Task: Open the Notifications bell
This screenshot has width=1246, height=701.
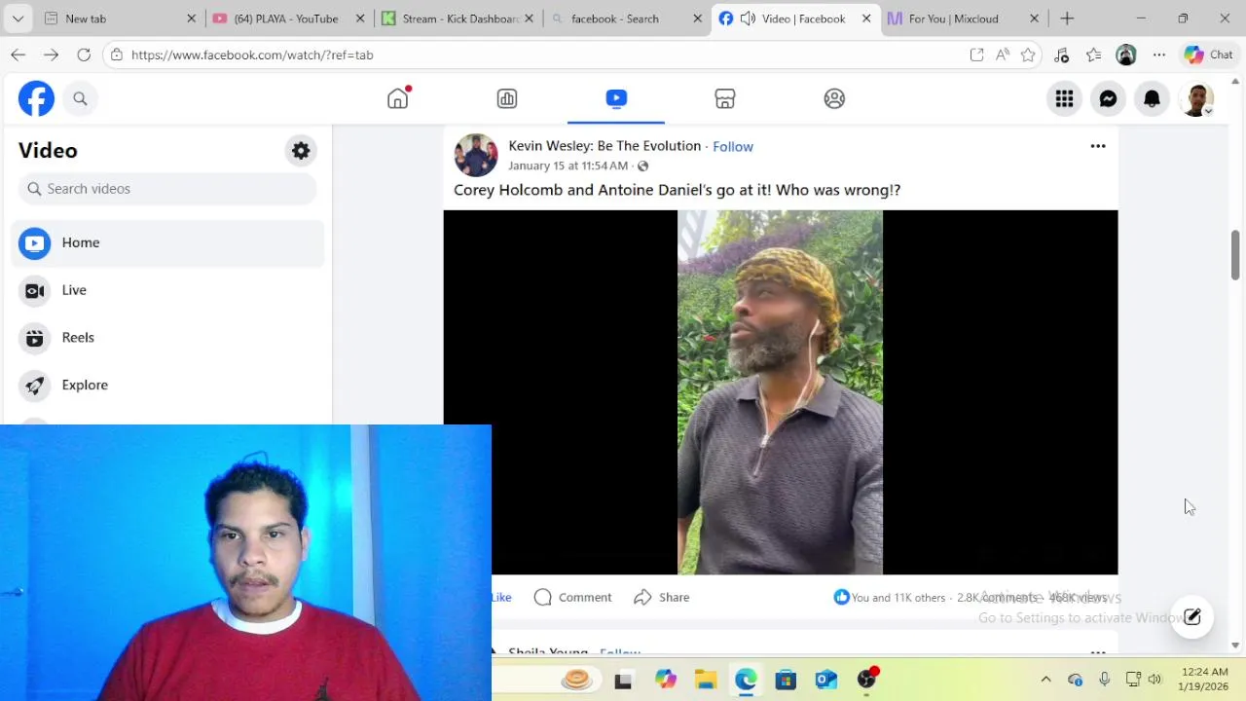Action: [1152, 98]
